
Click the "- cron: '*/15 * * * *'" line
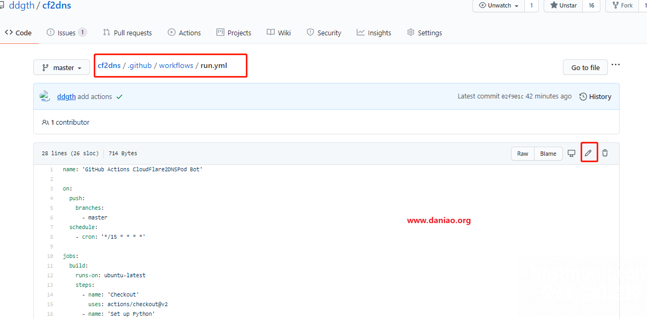tap(110, 237)
